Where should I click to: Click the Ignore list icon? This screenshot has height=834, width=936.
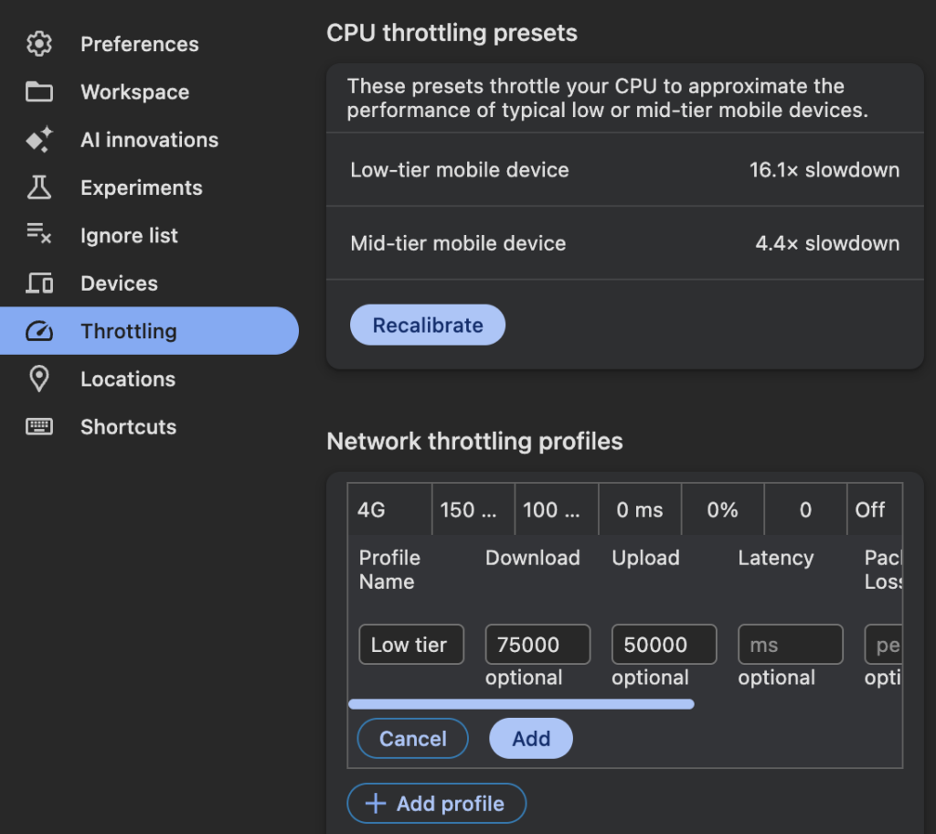(x=38, y=235)
